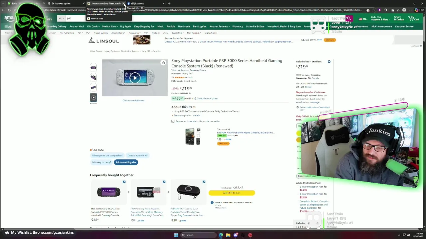
Task: Open the browser profile avatar
Action: pyautogui.click(x=404, y=10)
